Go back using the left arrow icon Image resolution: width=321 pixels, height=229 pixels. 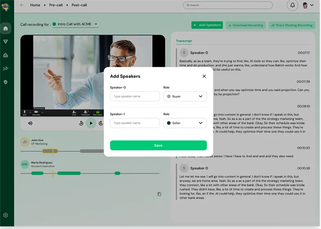click(22, 5)
